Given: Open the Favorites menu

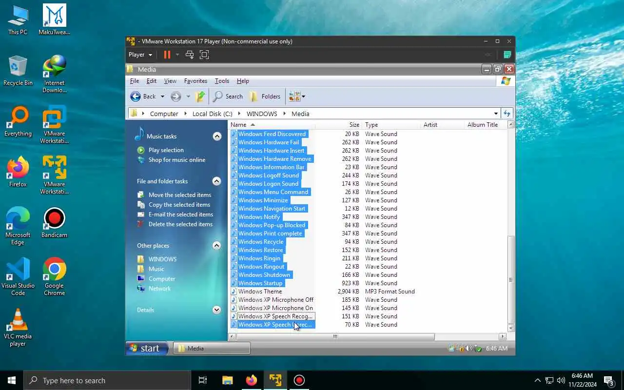Looking at the screenshot, I should tap(195, 81).
